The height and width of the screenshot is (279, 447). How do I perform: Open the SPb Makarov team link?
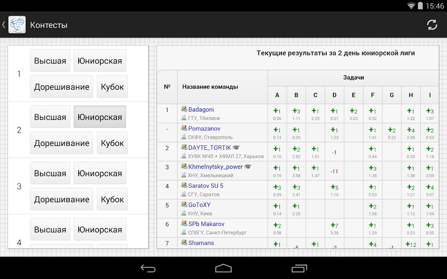click(206, 224)
